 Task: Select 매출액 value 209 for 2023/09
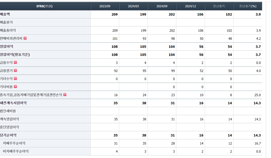[115, 14]
